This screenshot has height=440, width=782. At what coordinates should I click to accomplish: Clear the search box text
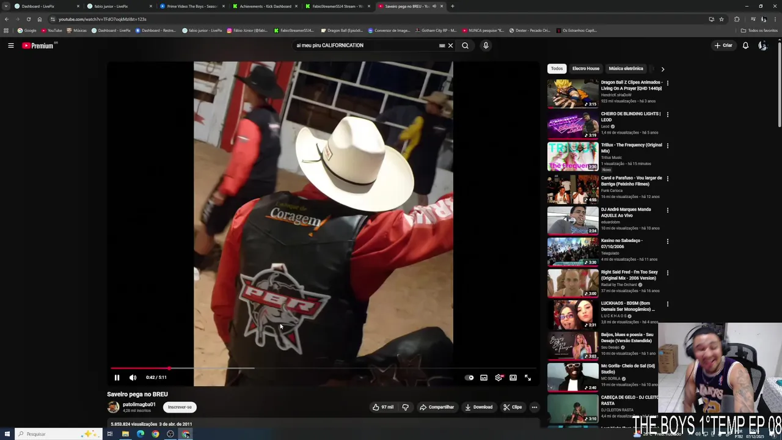click(450, 45)
